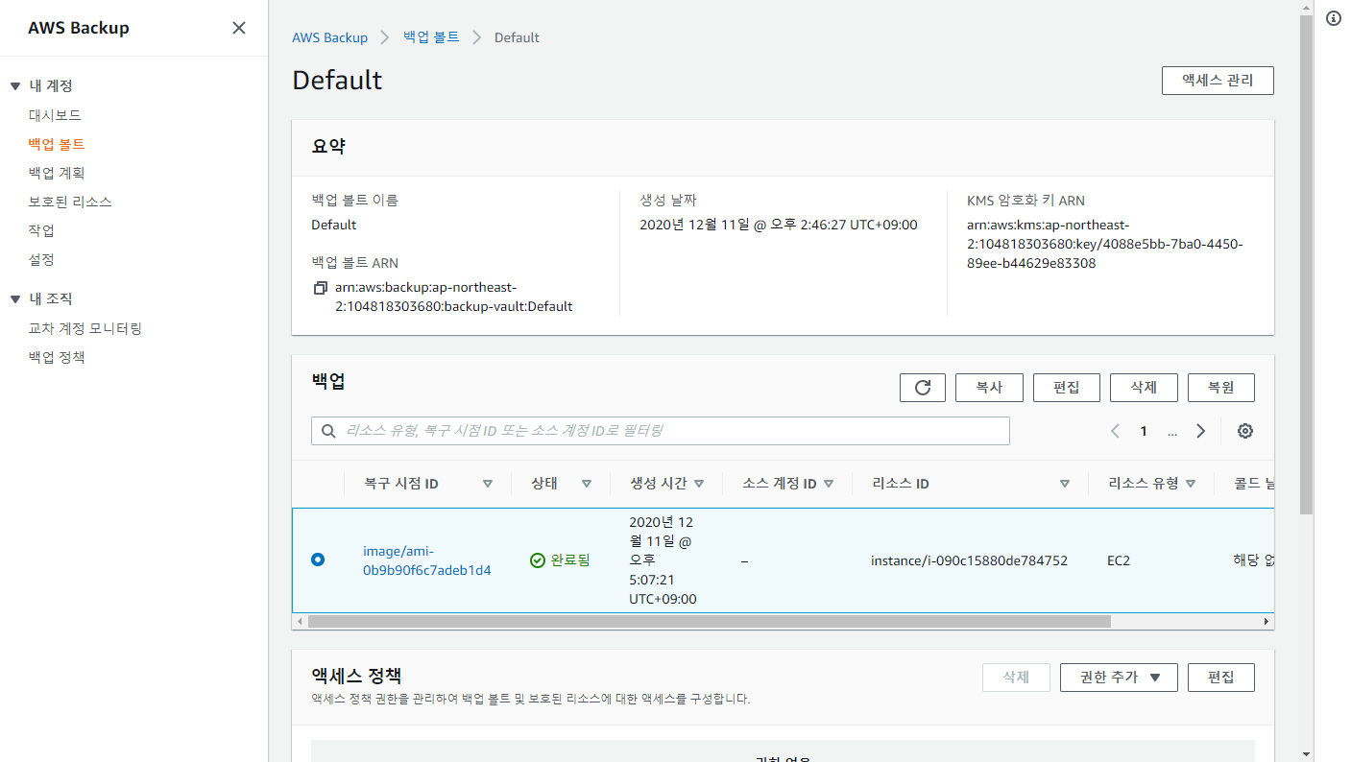Image resolution: width=1351 pixels, height=762 pixels.
Task: Click the 삭제 button in backups panel
Action: 1144,388
